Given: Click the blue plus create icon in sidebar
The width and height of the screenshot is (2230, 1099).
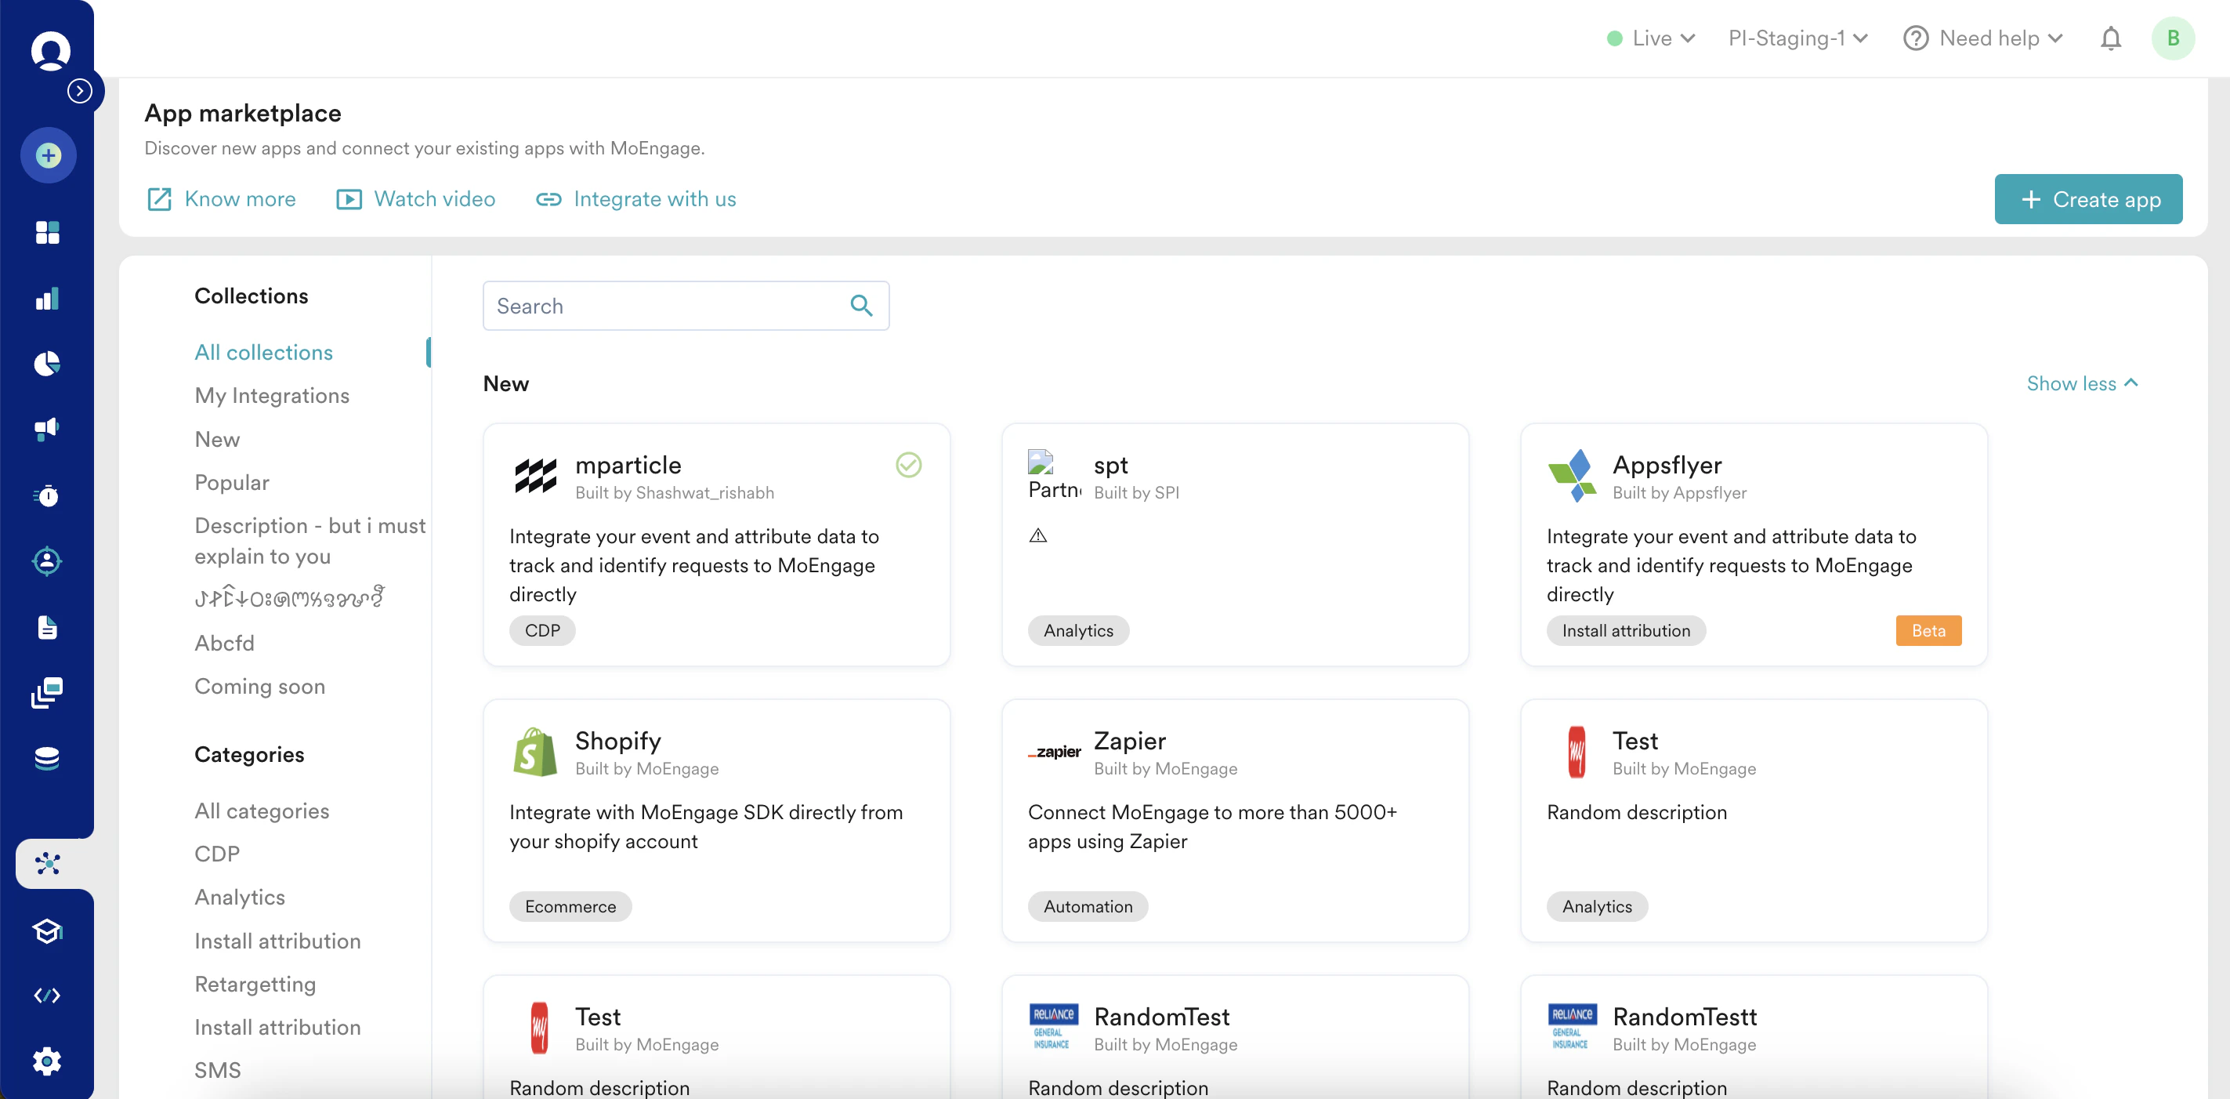Looking at the screenshot, I should click(49, 156).
